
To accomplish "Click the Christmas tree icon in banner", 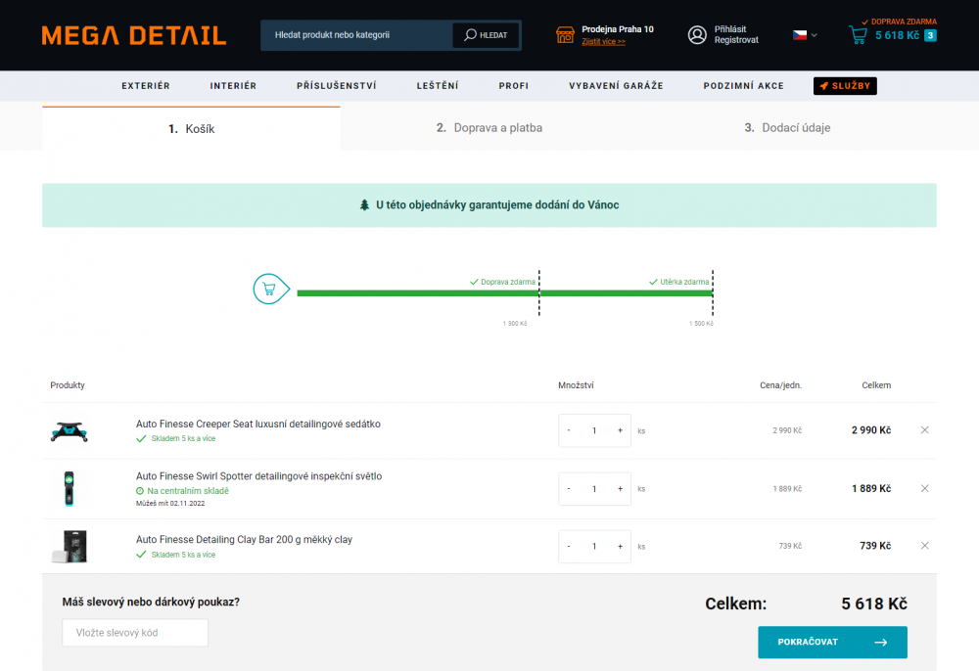I will point(364,205).
